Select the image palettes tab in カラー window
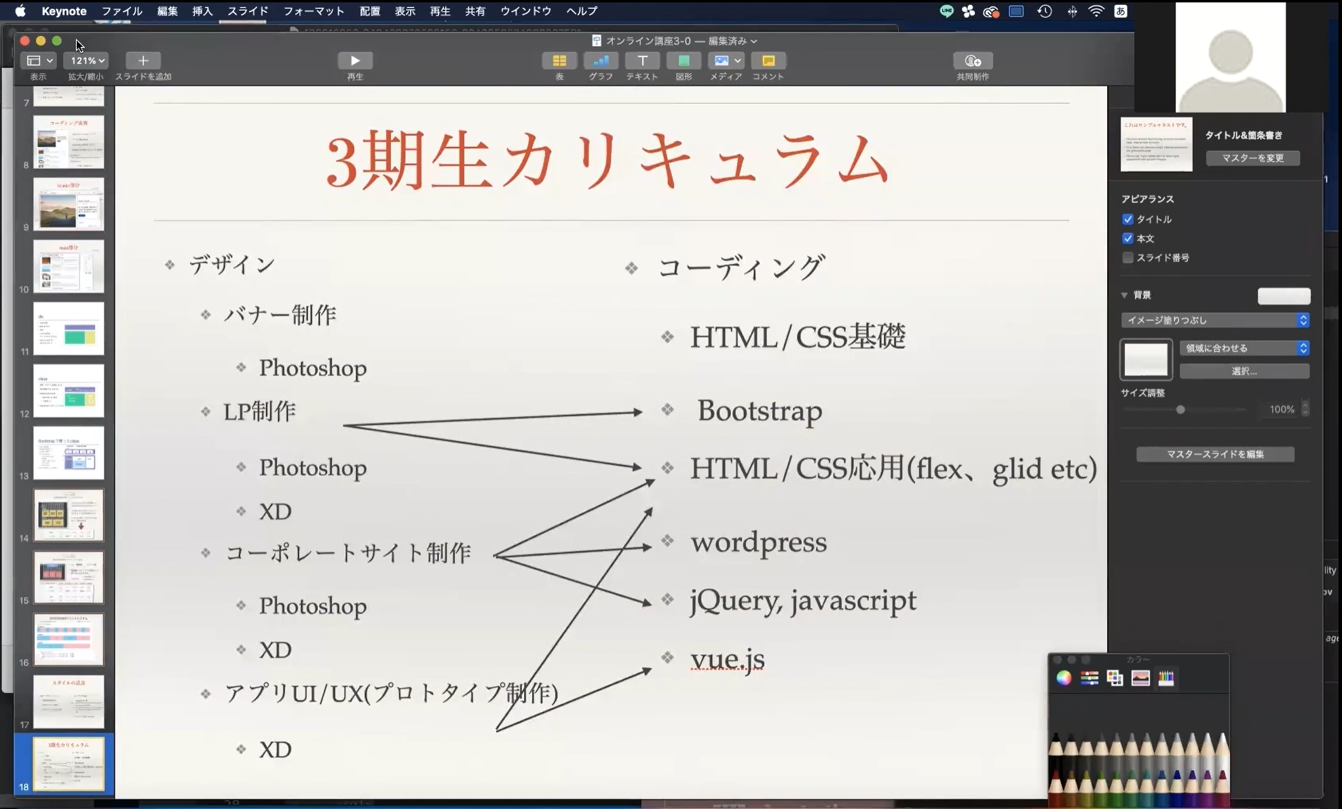The width and height of the screenshot is (1342, 809). click(1140, 677)
